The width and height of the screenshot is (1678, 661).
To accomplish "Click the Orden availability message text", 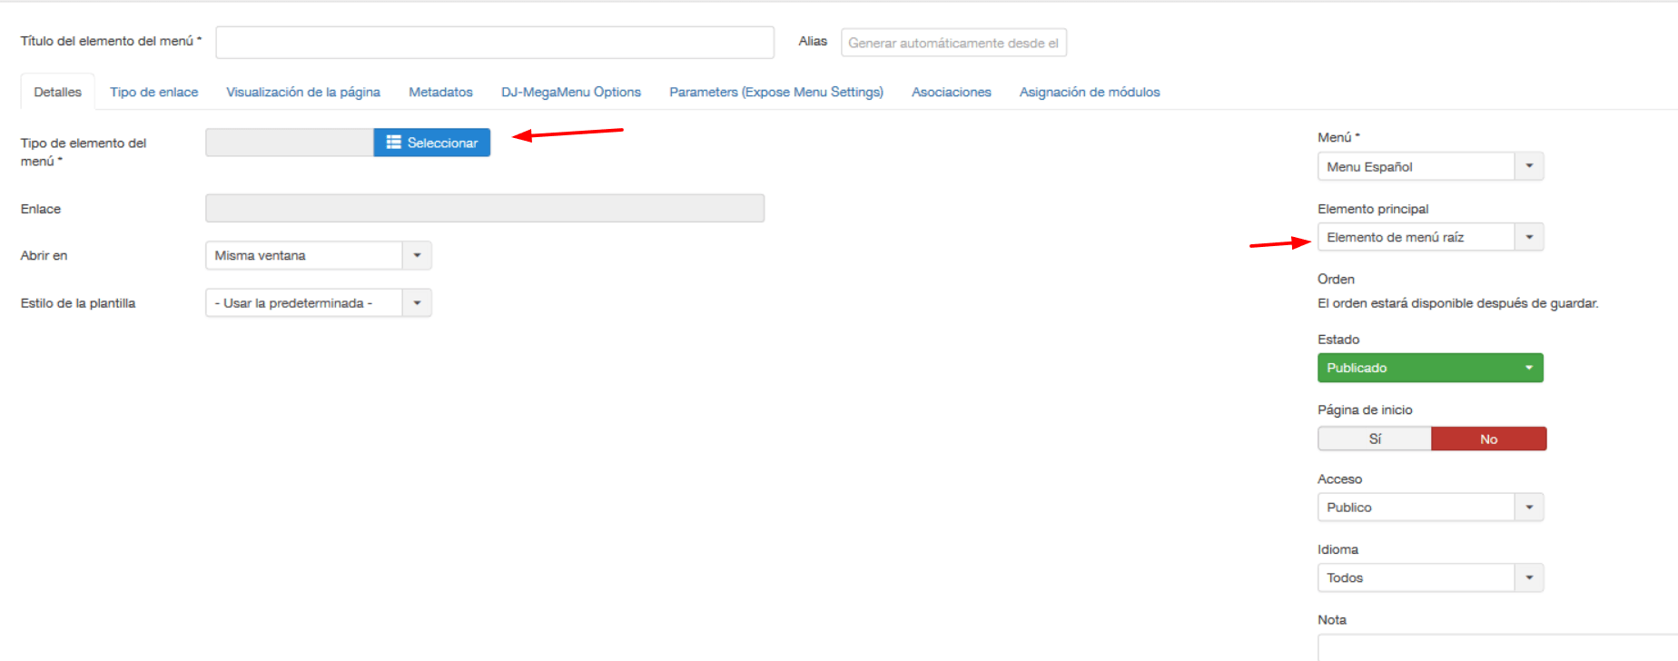I will (x=1457, y=303).
